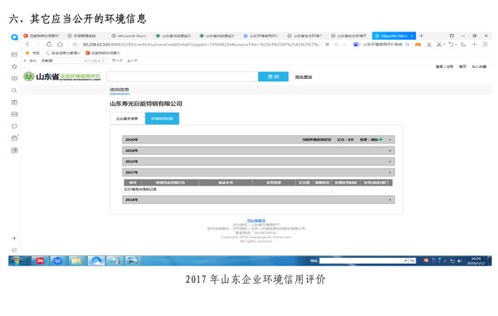Click the bookmark star beside the address

click(75, 45)
